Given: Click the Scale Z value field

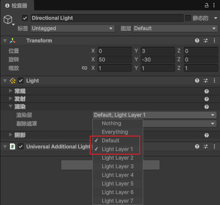Looking at the screenshot, I should 201,68.
